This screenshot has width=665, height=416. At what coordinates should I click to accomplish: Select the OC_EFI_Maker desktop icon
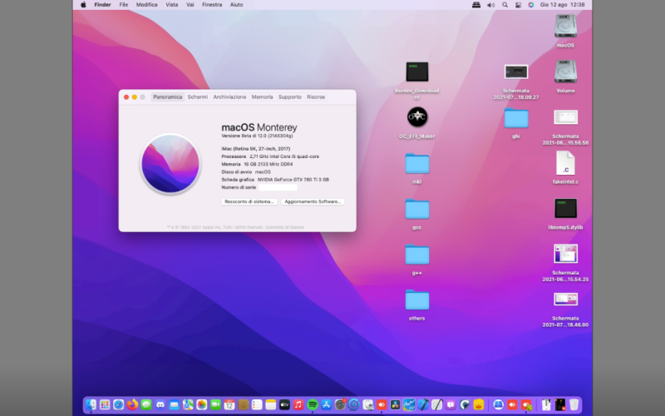[x=416, y=117]
